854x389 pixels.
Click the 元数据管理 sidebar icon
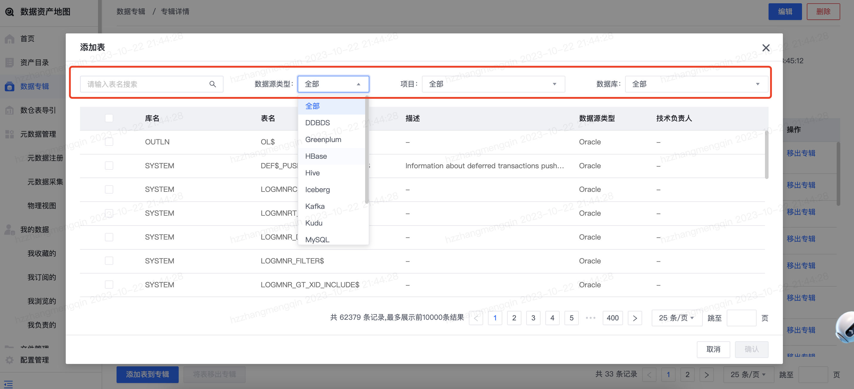point(9,134)
